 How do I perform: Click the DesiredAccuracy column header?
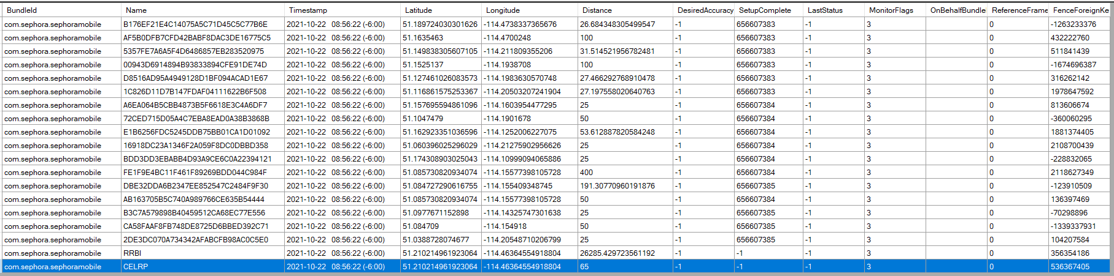pyautogui.click(x=705, y=10)
